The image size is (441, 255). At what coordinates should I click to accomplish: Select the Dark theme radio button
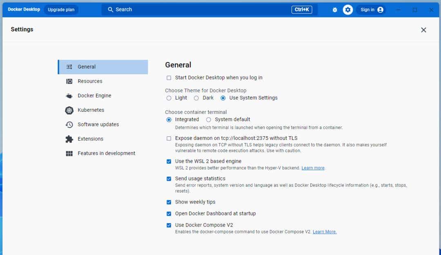click(196, 98)
